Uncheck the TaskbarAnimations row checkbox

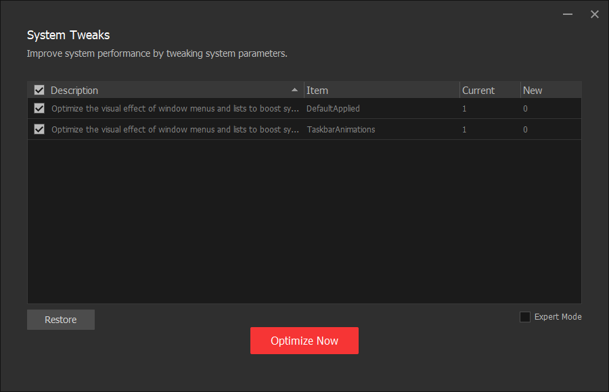click(39, 129)
